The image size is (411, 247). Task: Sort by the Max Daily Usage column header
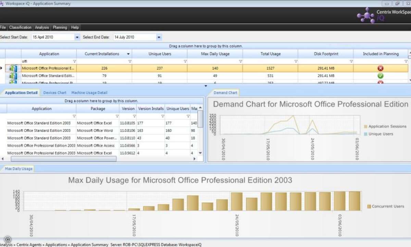click(215, 54)
